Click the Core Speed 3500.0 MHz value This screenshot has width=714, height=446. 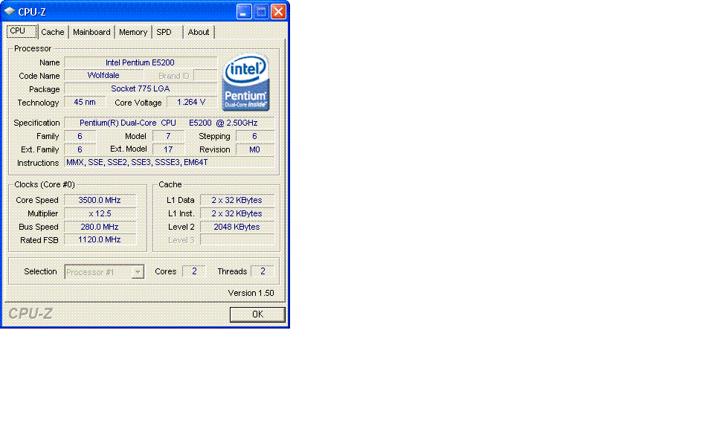[100, 200]
